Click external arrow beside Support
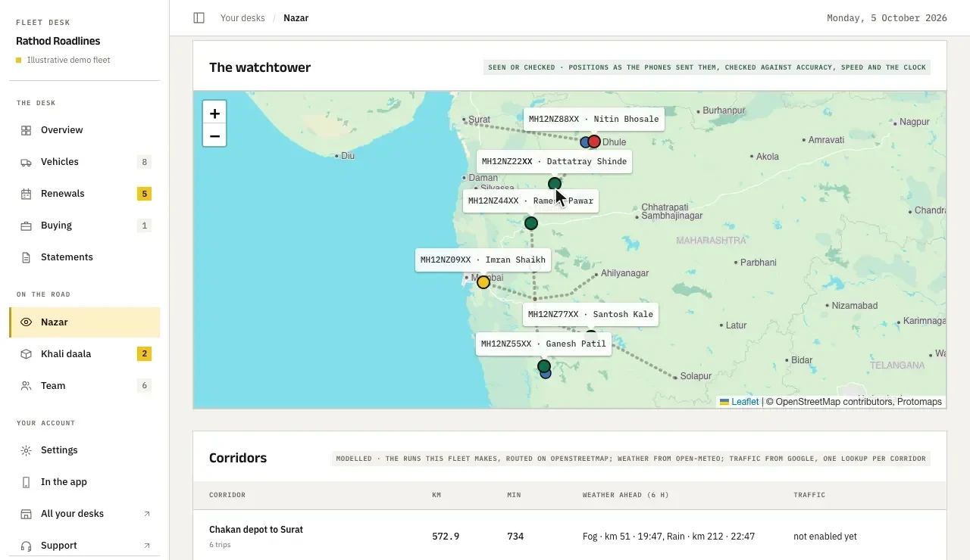The image size is (970, 560). point(147,546)
